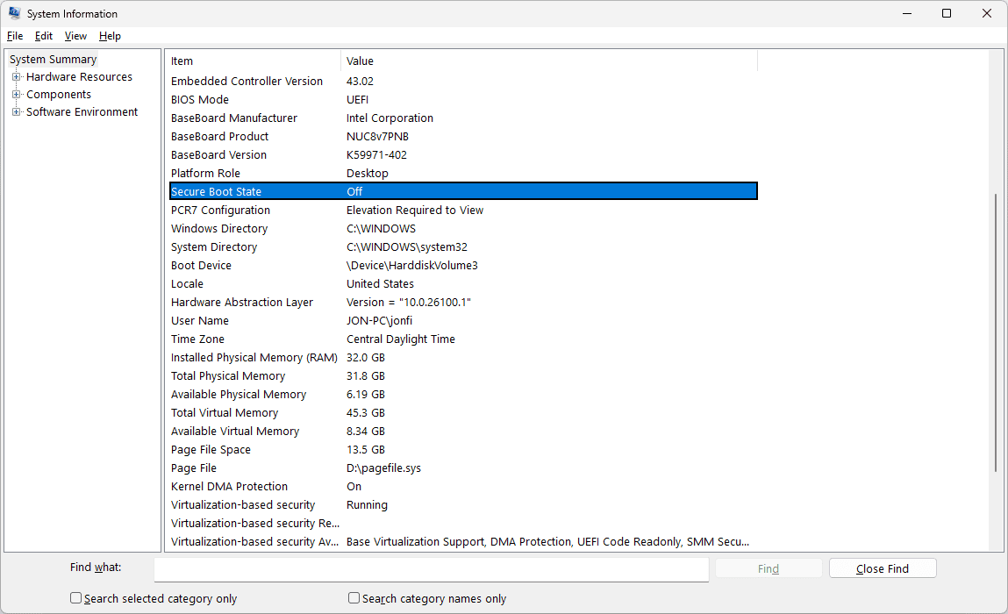This screenshot has width=1008, height=614.
Task: Open the View menu
Action: (x=75, y=36)
